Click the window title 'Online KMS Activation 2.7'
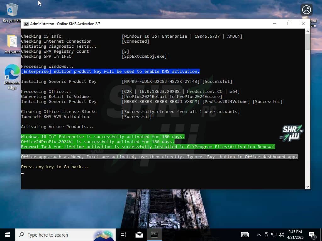Screen dimensions: 322x241 pyautogui.click(x=78, y=24)
